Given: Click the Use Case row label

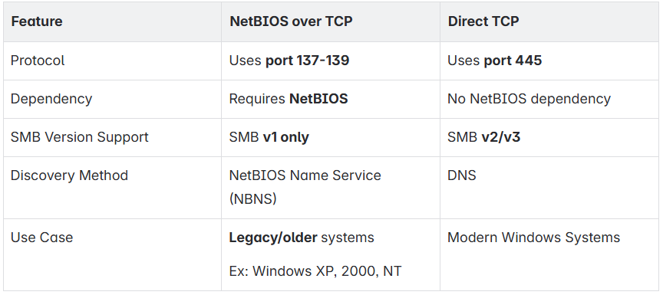Looking at the screenshot, I should coord(42,238).
